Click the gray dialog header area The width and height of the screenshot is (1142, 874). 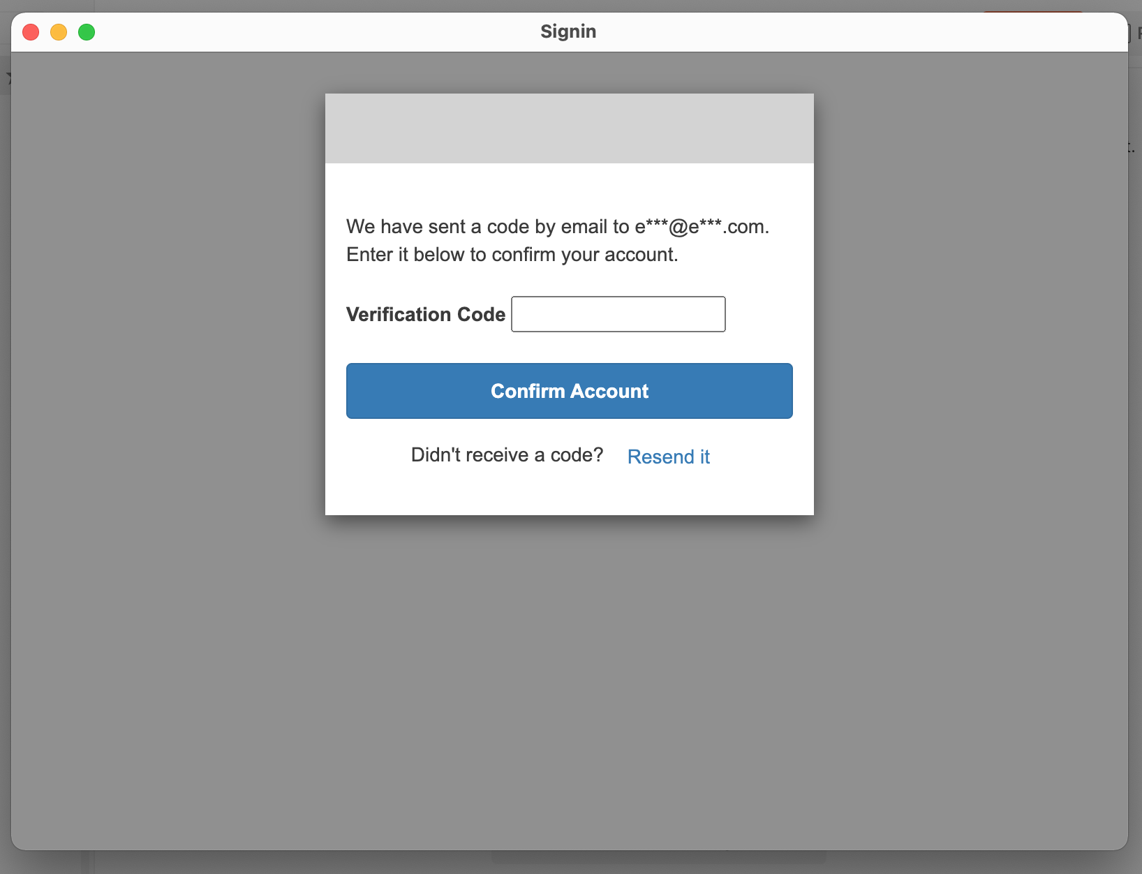tap(569, 128)
